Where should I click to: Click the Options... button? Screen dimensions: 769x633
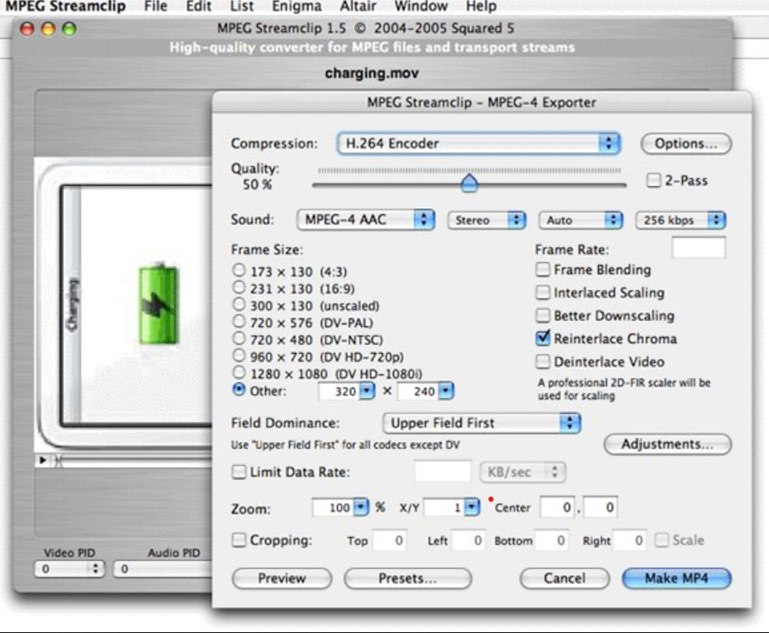click(685, 144)
